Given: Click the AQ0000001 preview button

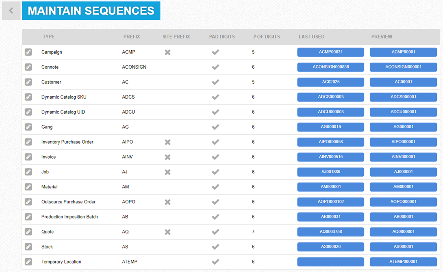Looking at the screenshot, I should (403, 232).
